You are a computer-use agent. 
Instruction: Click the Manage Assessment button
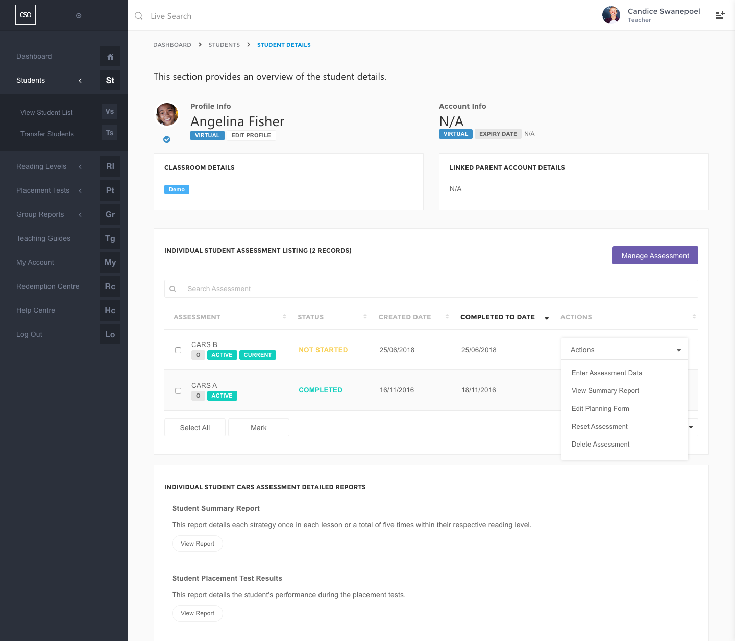[655, 256]
